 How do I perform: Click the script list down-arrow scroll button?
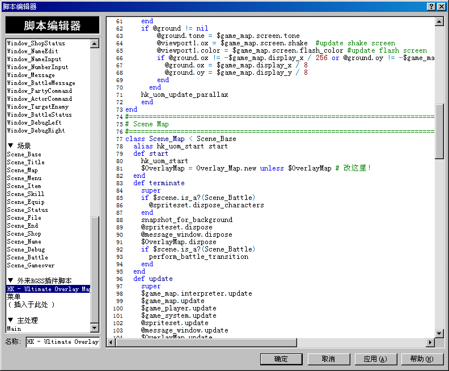click(95, 328)
